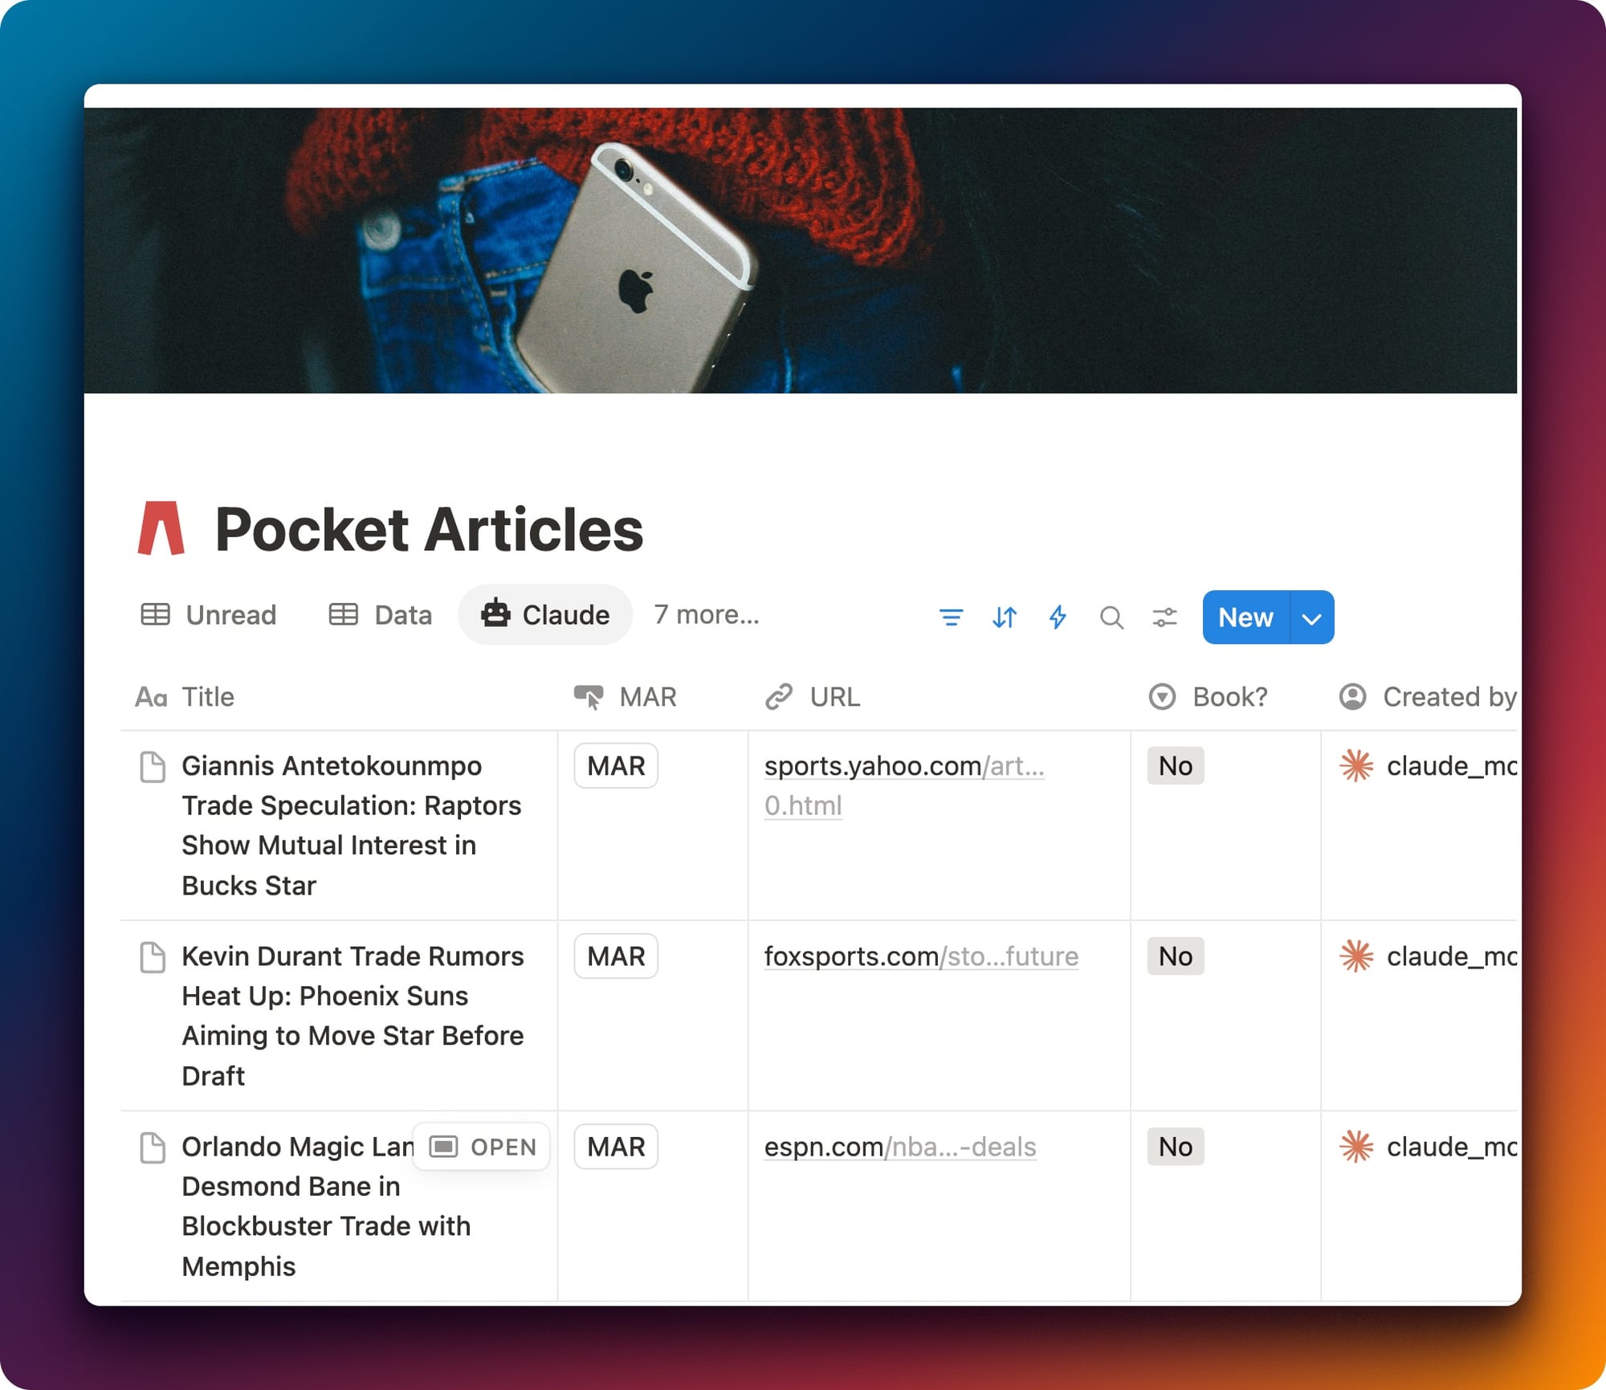Click the search magnifier icon
The image size is (1606, 1390).
pos(1111,618)
